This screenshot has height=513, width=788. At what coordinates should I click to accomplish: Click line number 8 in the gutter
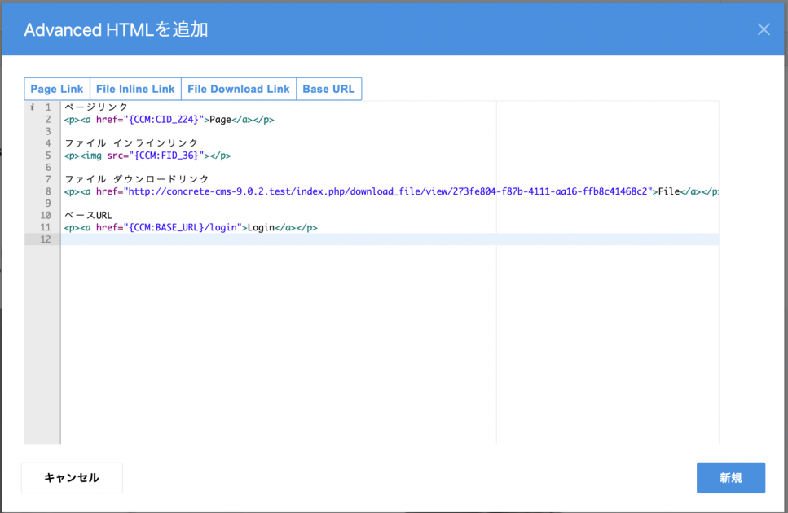click(x=48, y=191)
